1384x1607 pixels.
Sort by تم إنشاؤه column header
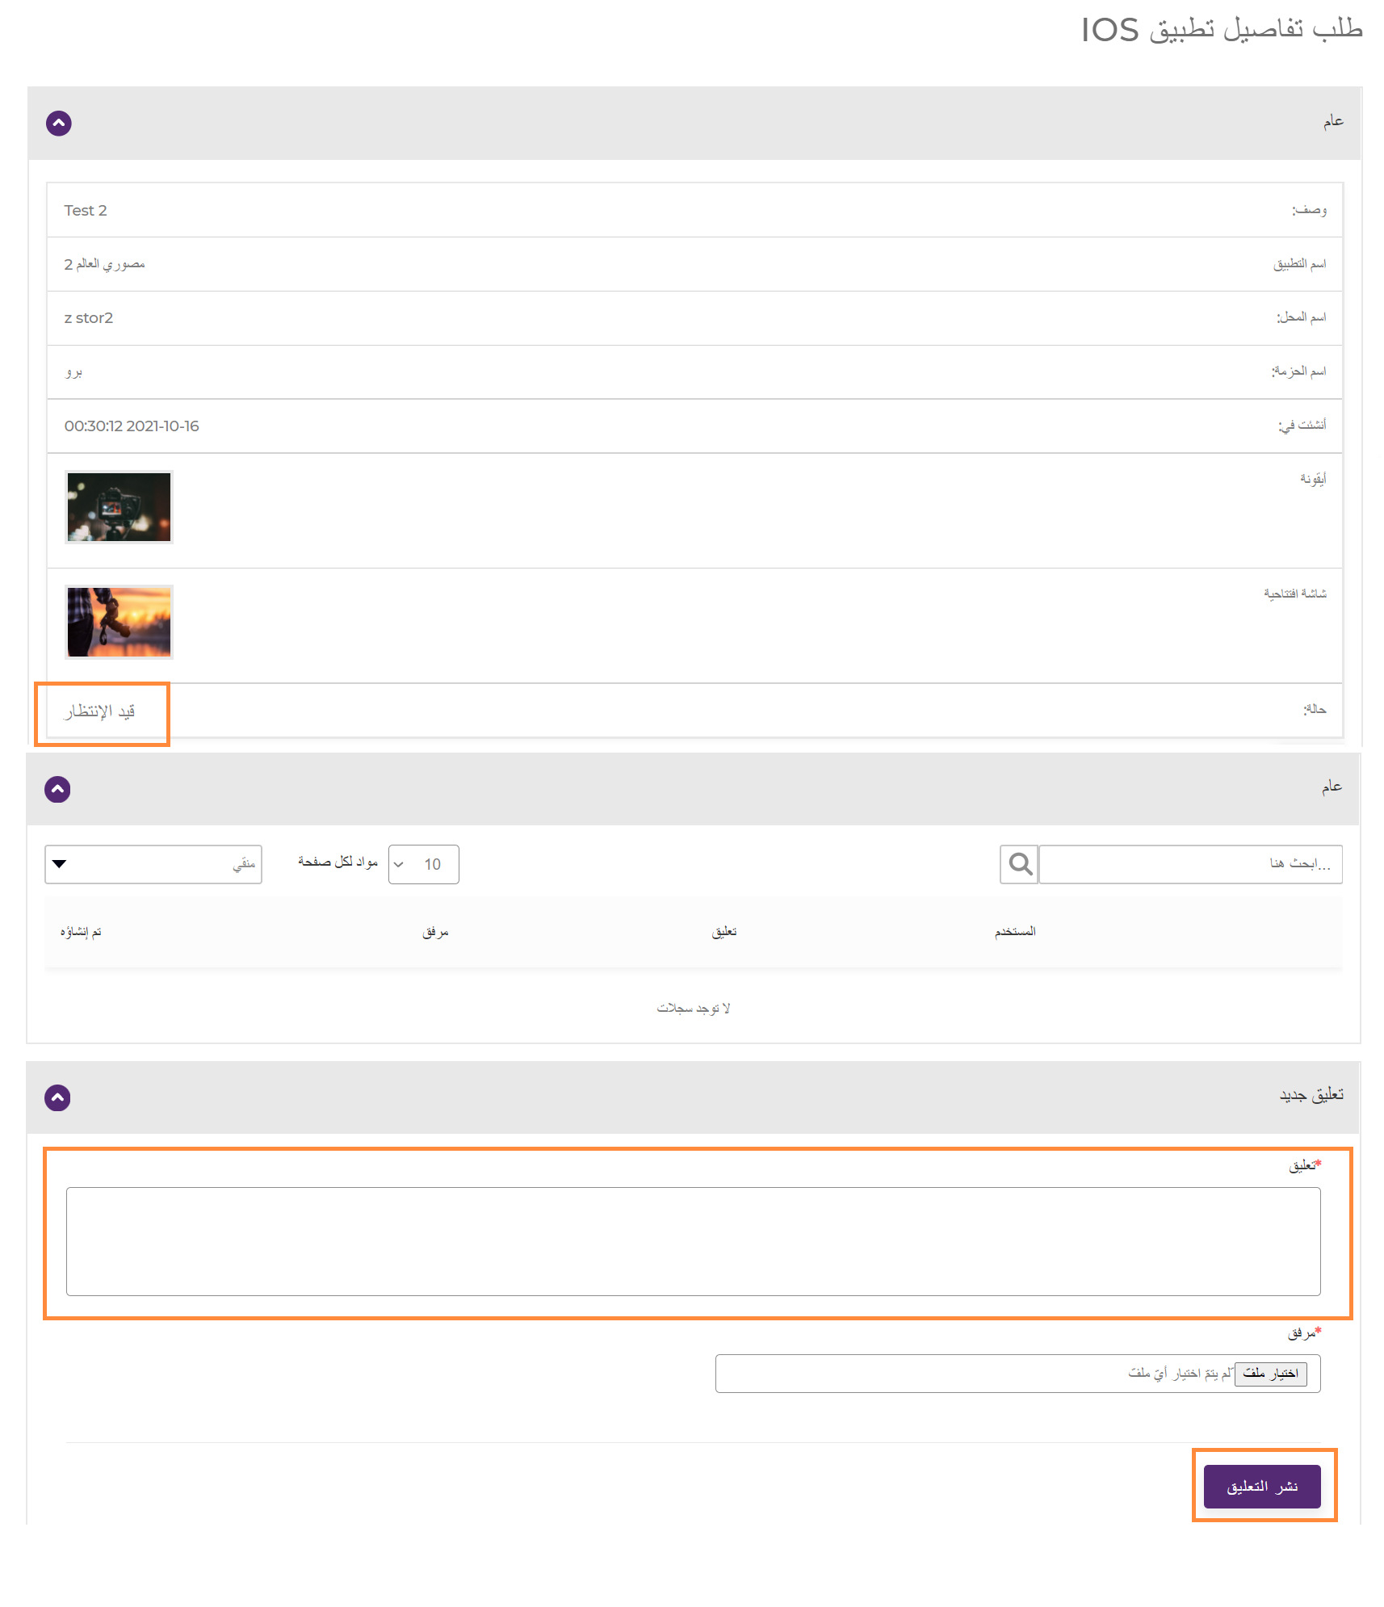tap(81, 932)
